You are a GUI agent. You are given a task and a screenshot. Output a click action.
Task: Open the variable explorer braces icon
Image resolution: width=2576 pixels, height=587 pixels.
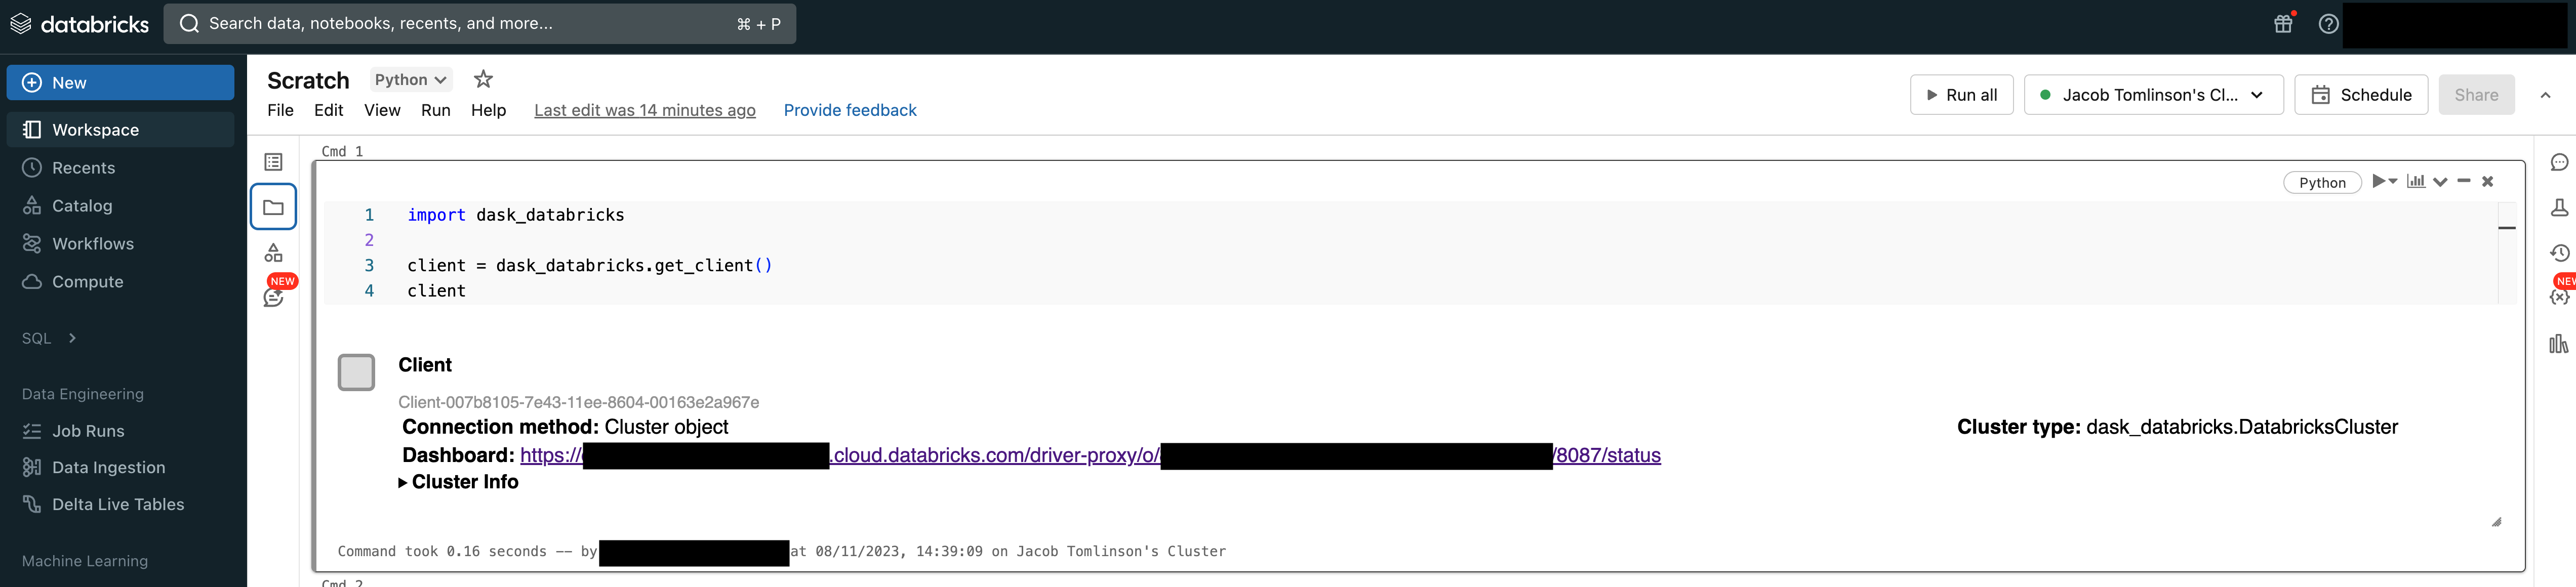pyautogui.click(x=2559, y=297)
